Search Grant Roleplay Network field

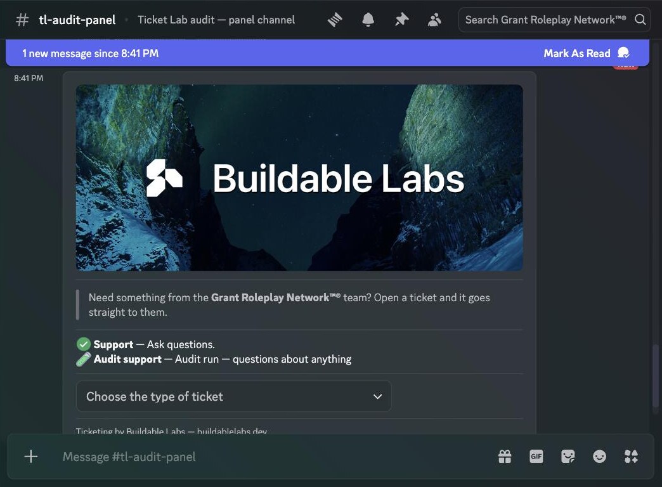pyautogui.click(x=554, y=20)
